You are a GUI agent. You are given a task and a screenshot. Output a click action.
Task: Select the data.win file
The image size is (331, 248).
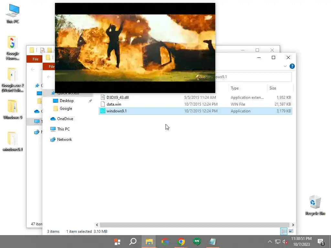coord(196,104)
